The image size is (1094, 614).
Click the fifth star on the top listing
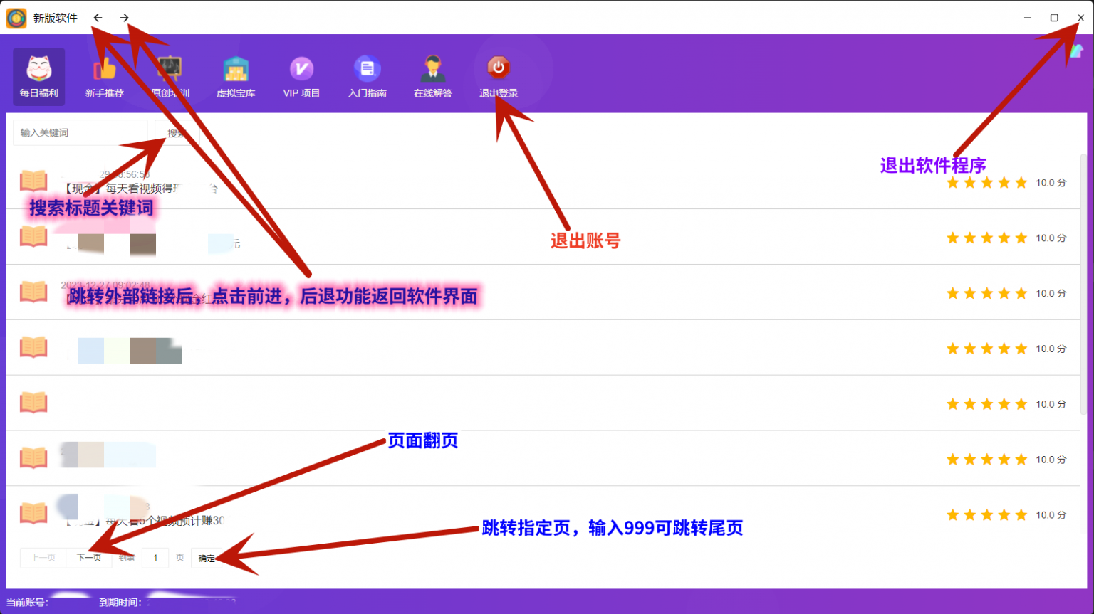point(1021,183)
